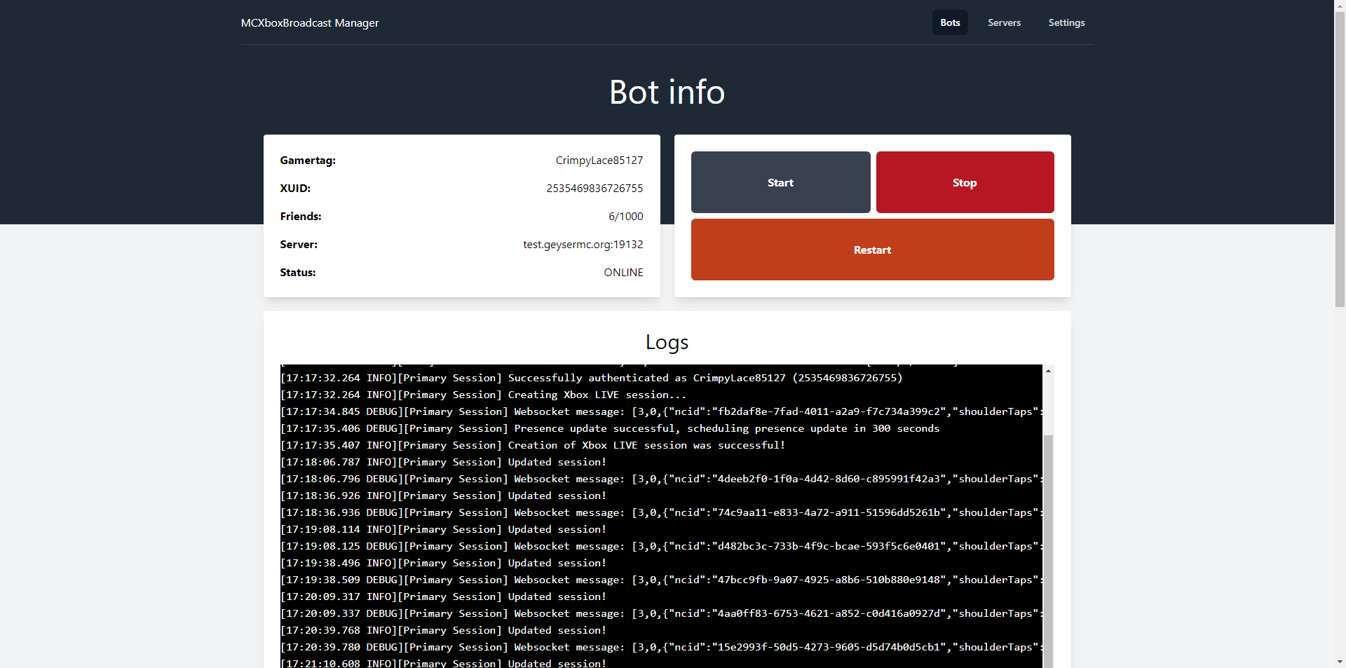
Task: Click the Gamertag: label
Action: (x=308, y=161)
